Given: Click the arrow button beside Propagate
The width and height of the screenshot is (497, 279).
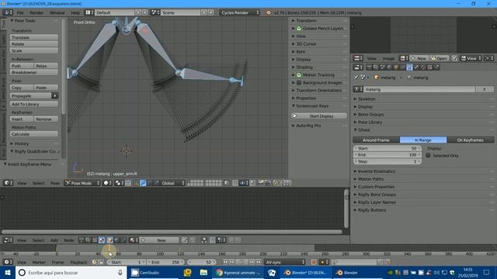Looking at the screenshot, I should pyautogui.click(x=54, y=96).
